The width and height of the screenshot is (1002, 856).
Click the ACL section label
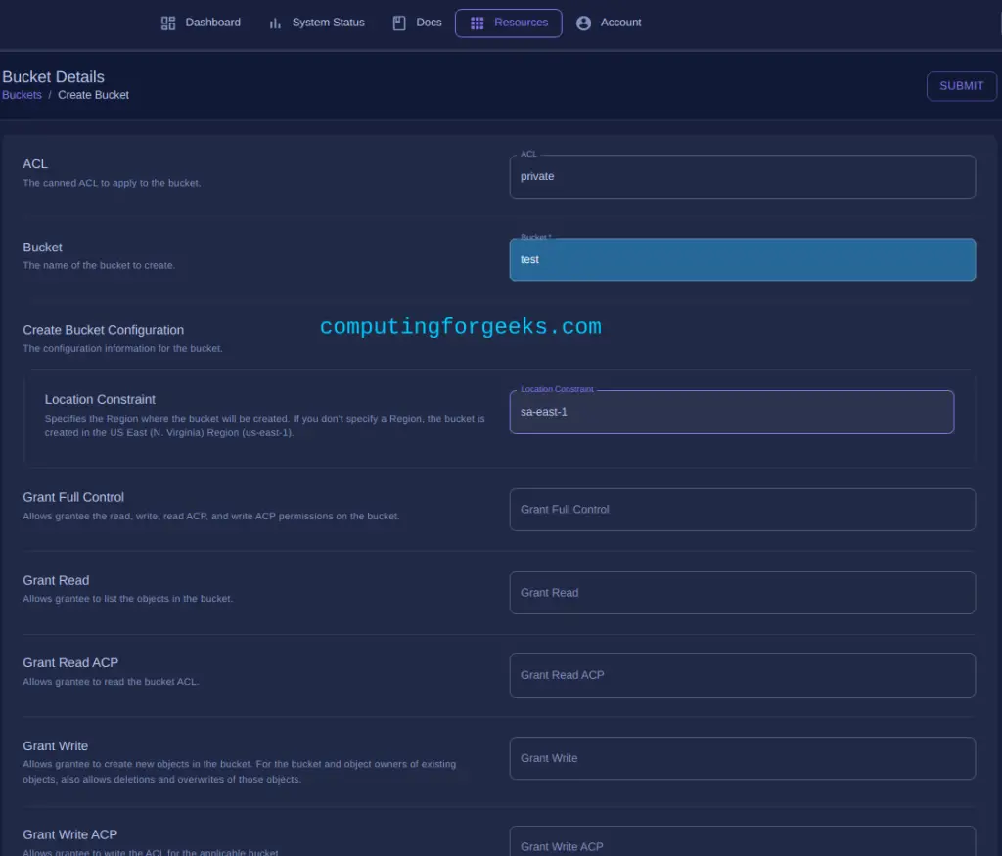tap(35, 164)
